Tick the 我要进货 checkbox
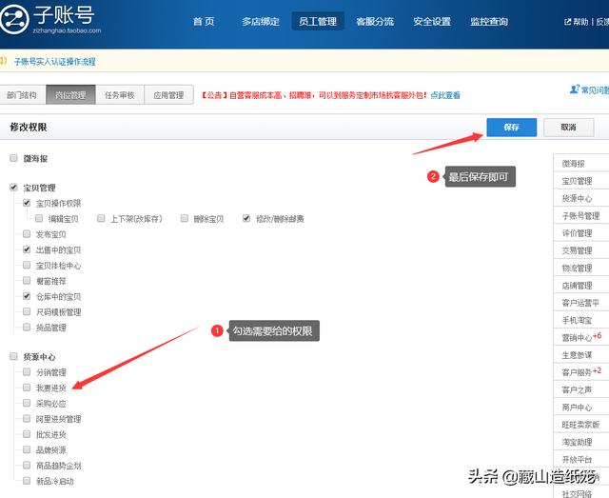 coord(28,388)
